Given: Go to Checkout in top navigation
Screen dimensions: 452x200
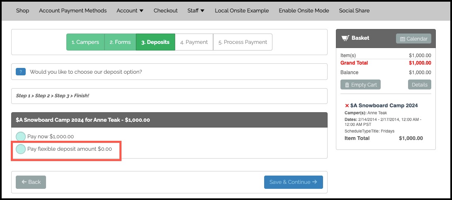Looking at the screenshot, I should [165, 11].
